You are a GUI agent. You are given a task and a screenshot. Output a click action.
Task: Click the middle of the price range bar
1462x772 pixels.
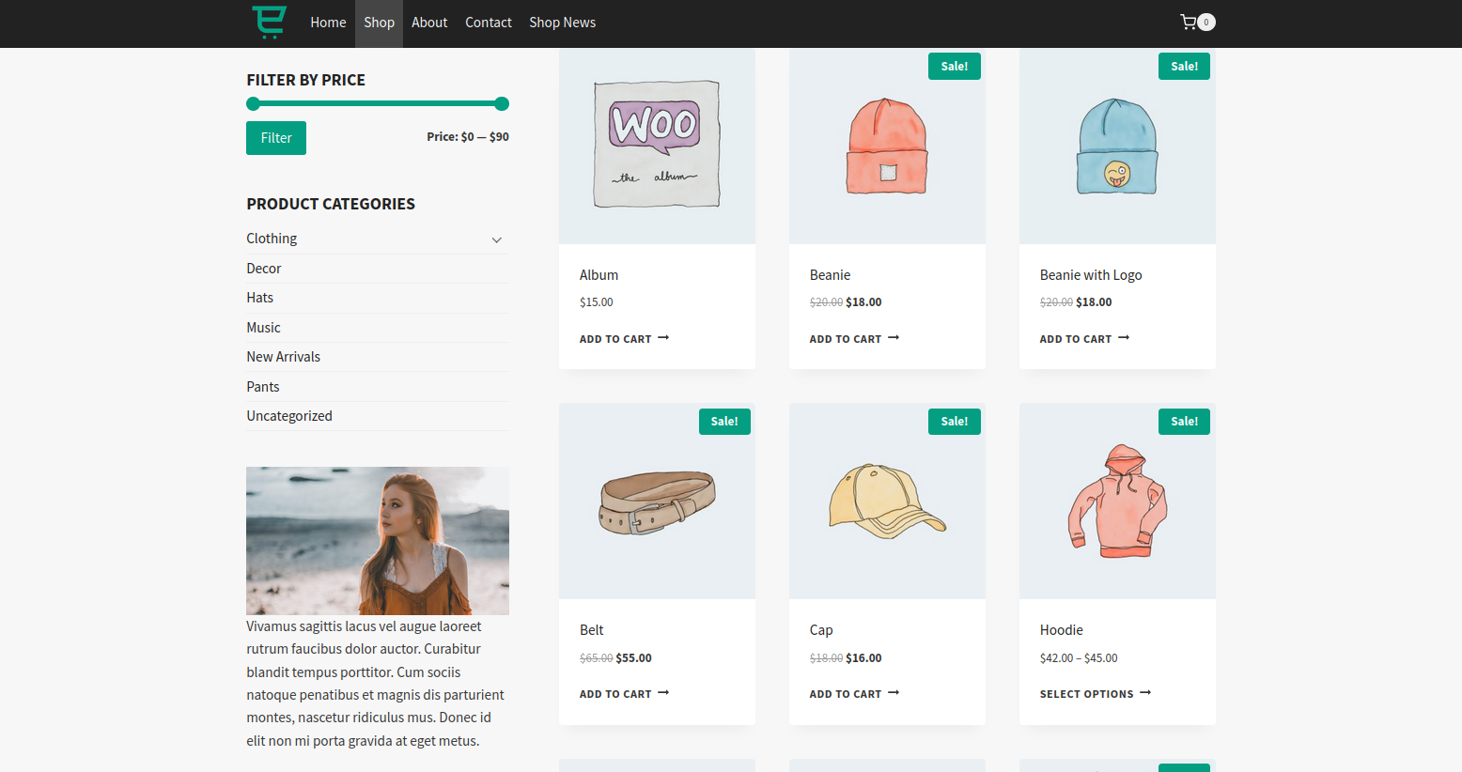coord(378,103)
